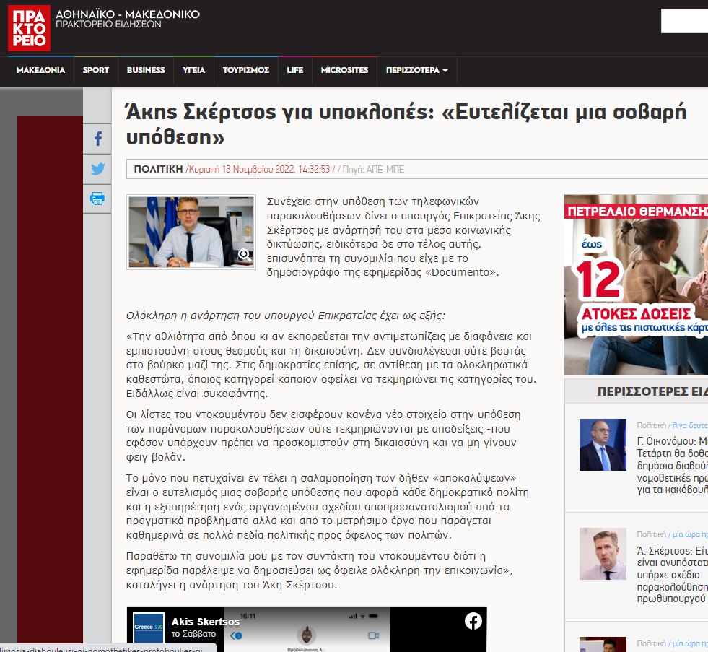Viewport: 708px width, 652px height.
Task: Expand the ΠΕΡΙΣΣΟΤΕΡΑ dropdown
Action: pyautogui.click(x=416, y=71)
